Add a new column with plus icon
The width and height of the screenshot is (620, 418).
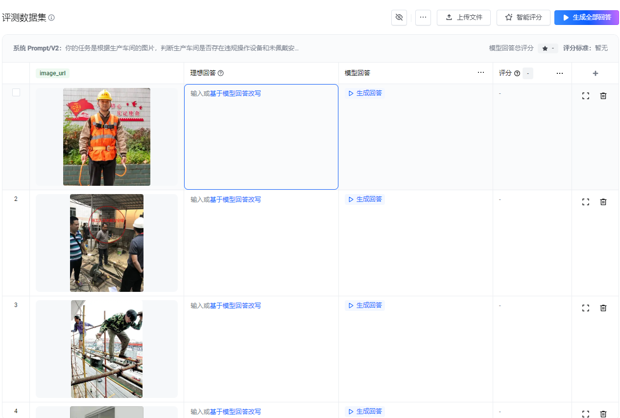[596, 73]
